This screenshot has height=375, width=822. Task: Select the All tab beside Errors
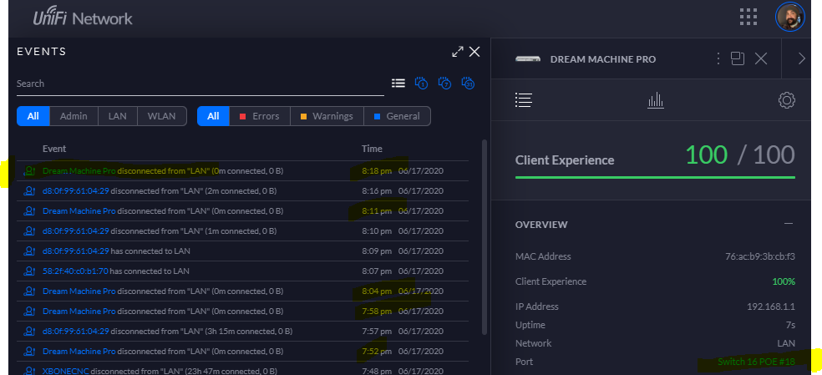coord(213,116)
